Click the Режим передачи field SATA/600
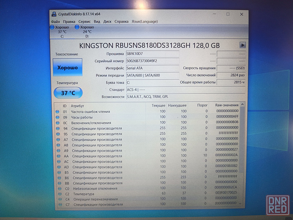This screenshot has height=220, width=293. [152, 75]
